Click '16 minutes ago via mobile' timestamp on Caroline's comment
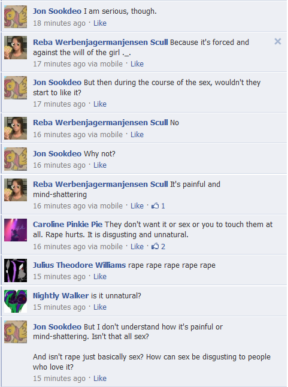 (78, 247)
